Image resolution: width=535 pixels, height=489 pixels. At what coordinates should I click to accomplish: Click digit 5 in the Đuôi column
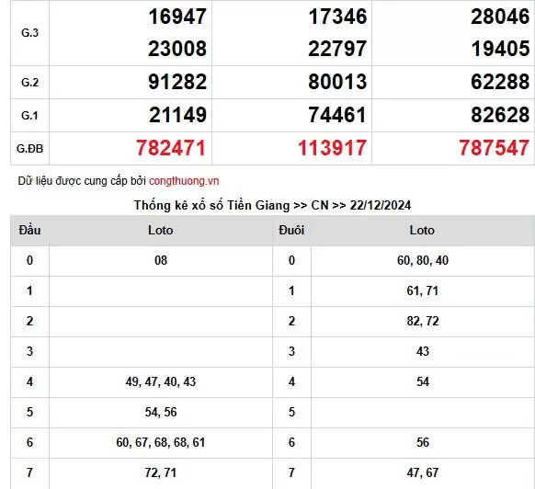pyautogui.click(x=291, y=412)
